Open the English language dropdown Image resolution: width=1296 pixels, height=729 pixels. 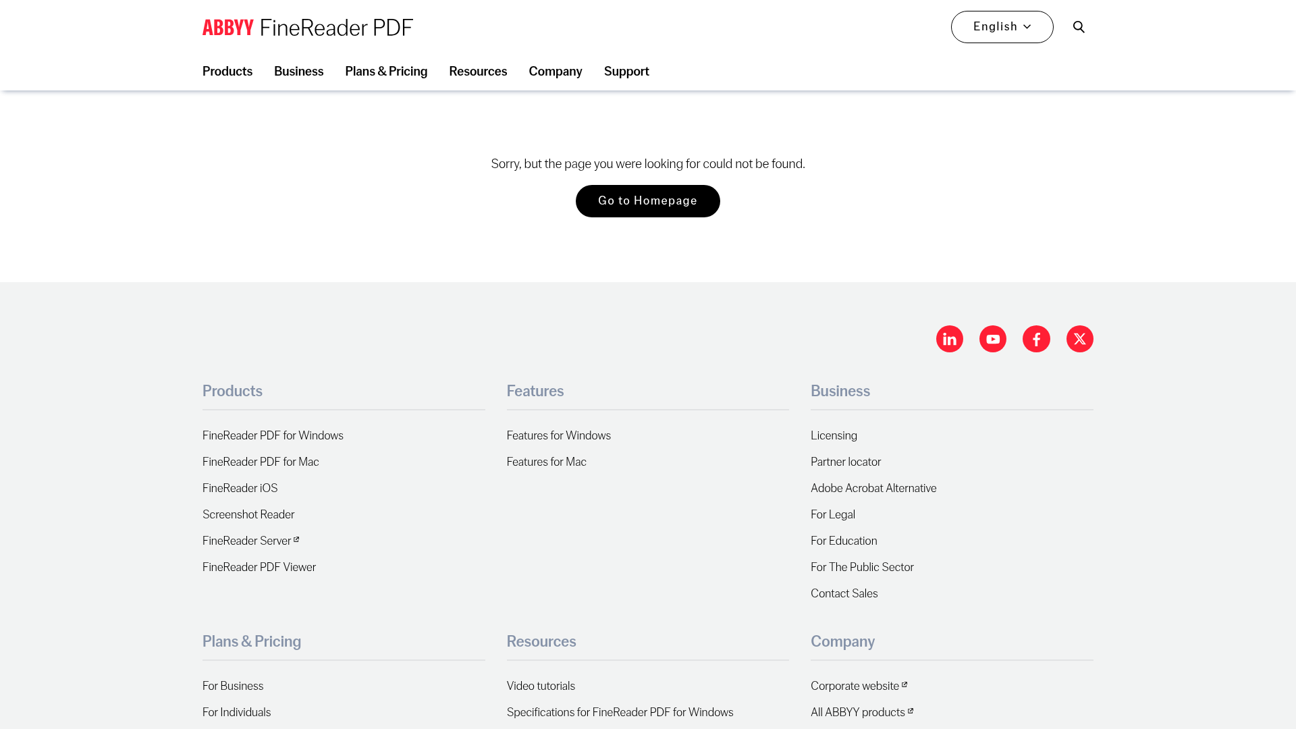1002,27
